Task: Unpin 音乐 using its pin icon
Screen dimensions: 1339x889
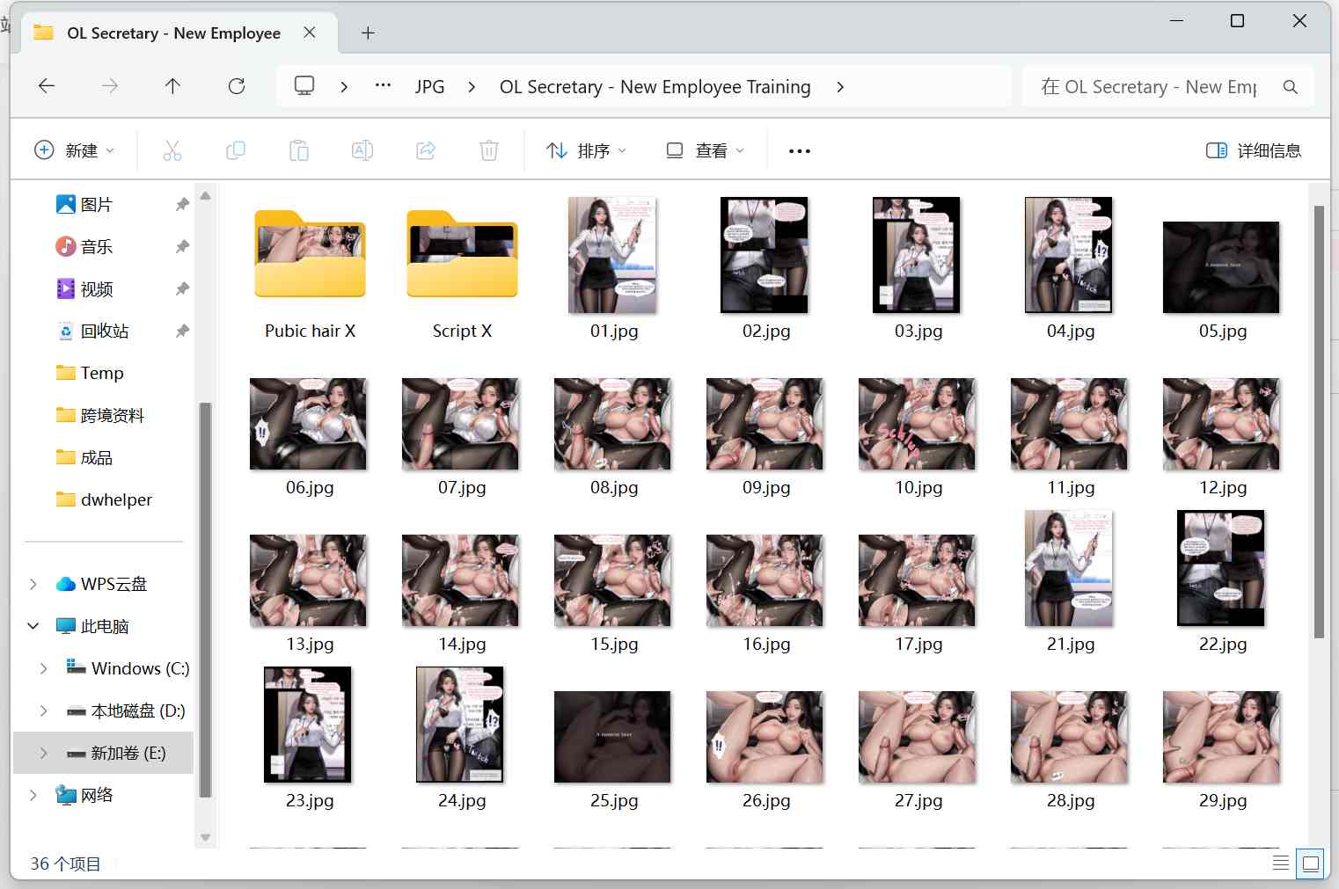Action: point(182,247)
